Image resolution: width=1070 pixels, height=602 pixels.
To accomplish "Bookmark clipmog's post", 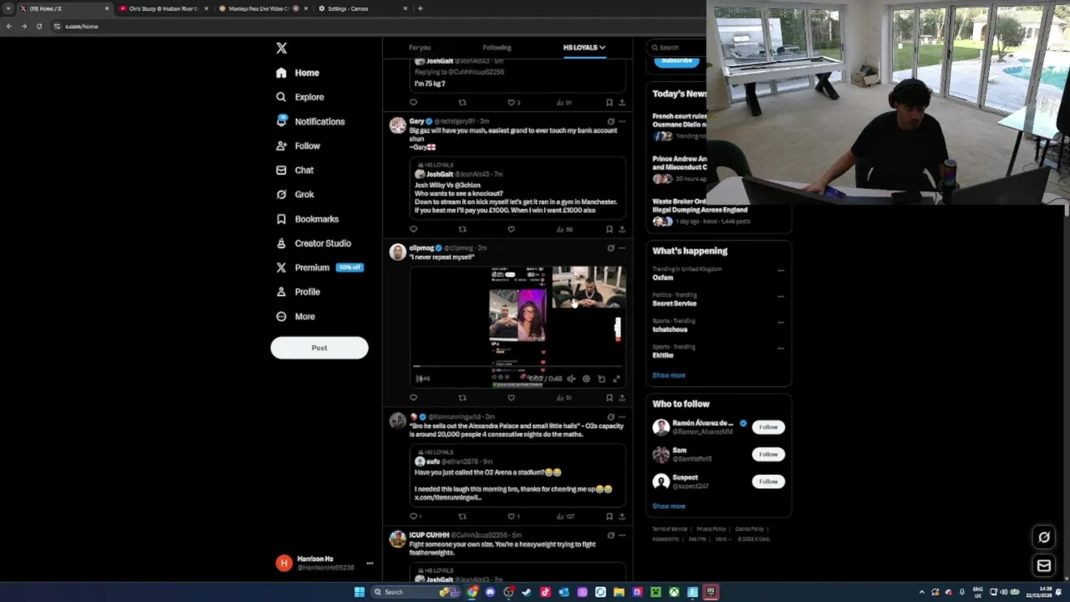I will (609, 398).
